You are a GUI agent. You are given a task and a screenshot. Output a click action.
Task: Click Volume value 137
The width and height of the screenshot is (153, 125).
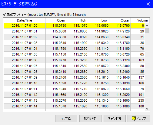pyautogui.click(x=141, y=77)
